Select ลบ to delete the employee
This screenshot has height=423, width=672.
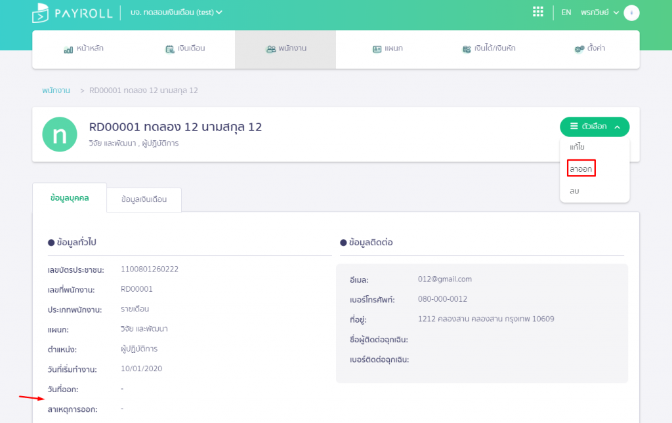(x=574, y=191)
